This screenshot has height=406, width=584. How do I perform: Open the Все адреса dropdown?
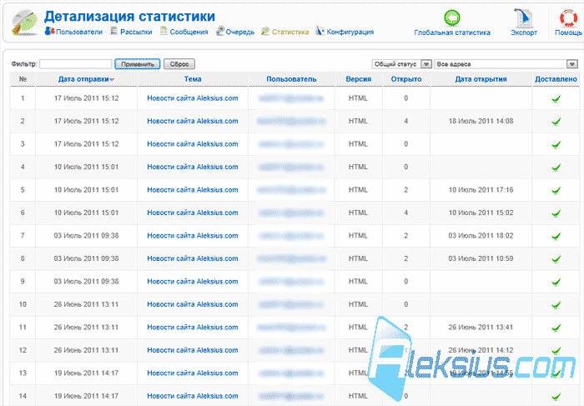coord(506,64)
